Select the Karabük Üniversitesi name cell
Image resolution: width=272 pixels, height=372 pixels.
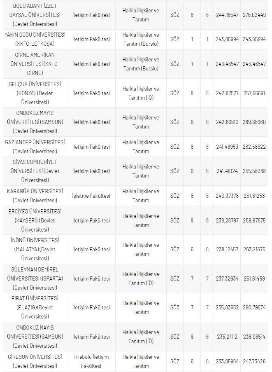(x=35, y=196)
